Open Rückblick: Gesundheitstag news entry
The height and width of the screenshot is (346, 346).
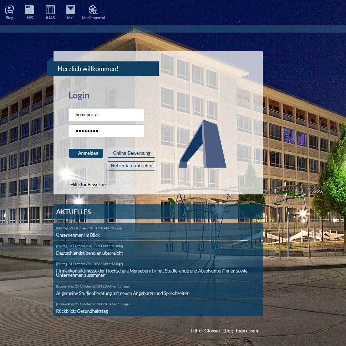[x=82, y=311]
